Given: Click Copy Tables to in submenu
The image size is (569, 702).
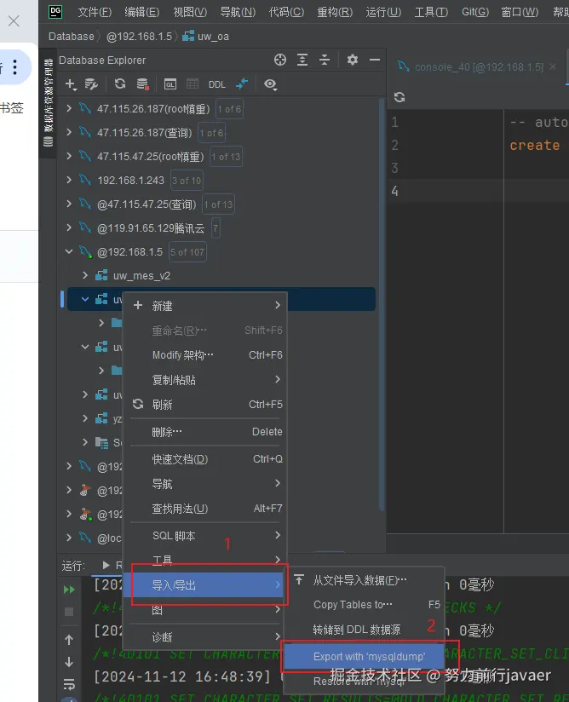Looking at the screenshot, I should click(365, 604).
